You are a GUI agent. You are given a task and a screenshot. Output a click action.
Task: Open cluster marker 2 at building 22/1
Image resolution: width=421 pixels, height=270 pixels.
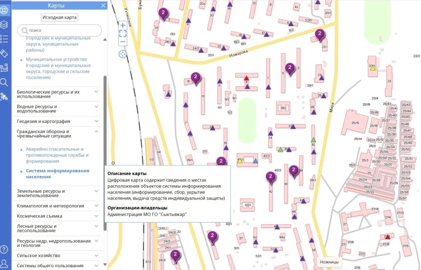319,35
